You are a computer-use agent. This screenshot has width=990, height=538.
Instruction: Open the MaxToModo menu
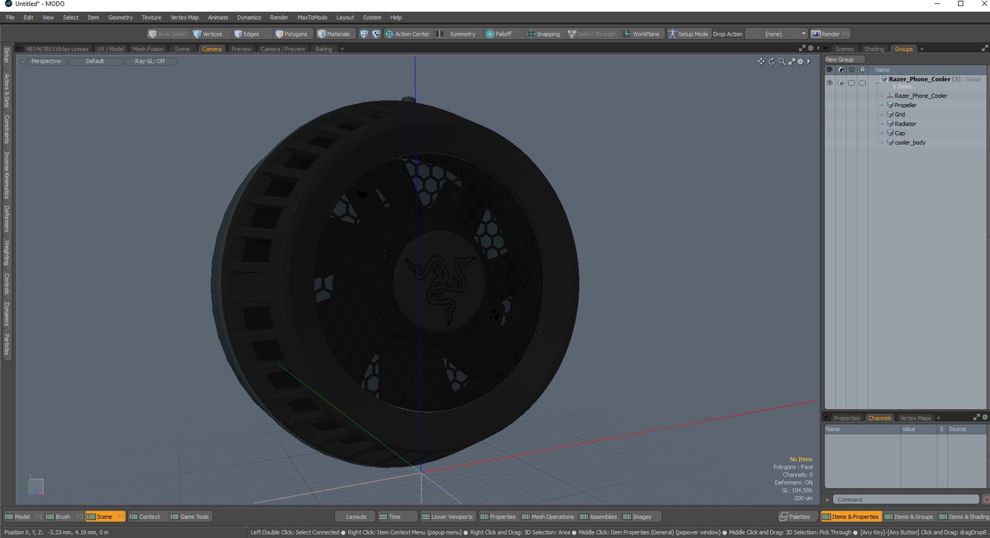(312, 18)
